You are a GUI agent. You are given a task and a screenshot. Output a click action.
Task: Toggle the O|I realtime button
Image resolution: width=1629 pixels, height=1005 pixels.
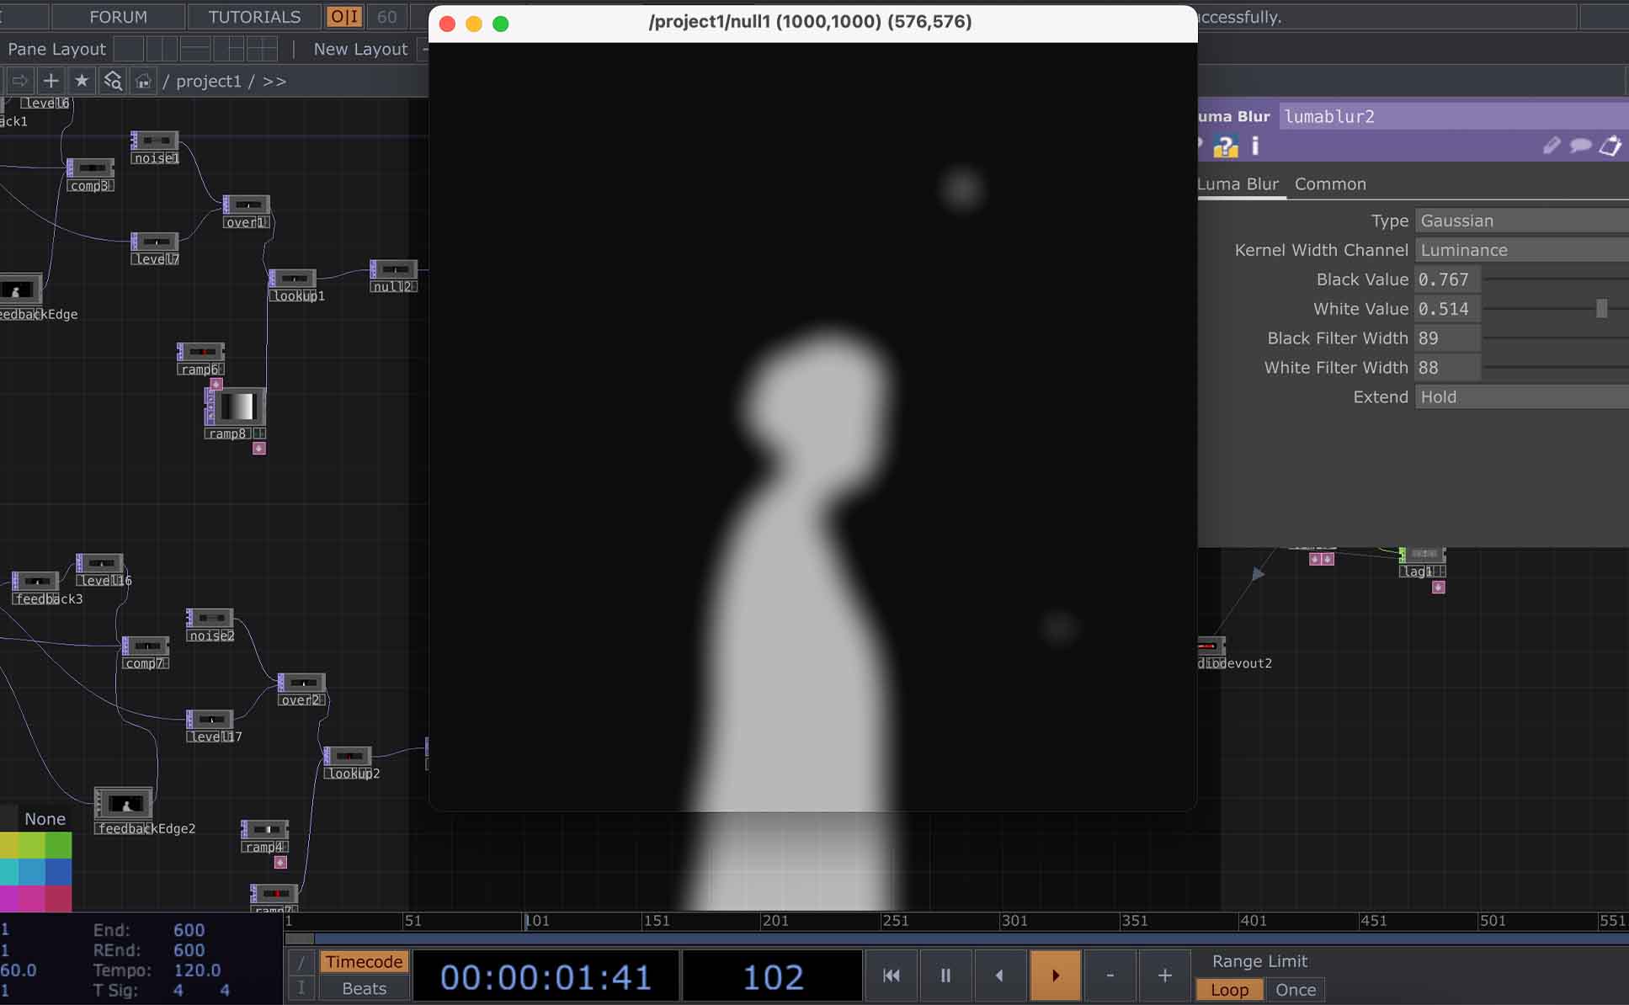click(343, 17)
